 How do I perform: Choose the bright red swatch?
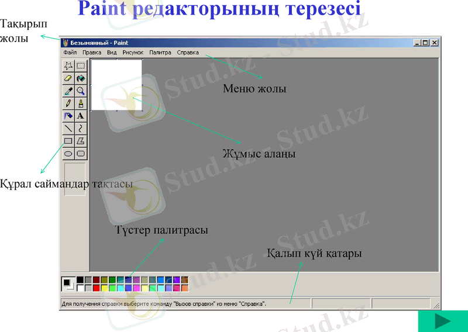point(96,288)
